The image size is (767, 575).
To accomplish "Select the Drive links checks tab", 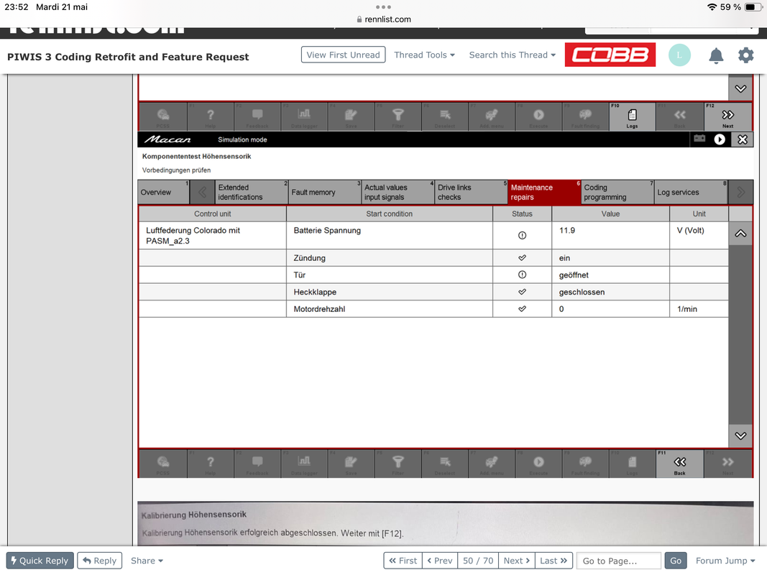I will 472,192.
